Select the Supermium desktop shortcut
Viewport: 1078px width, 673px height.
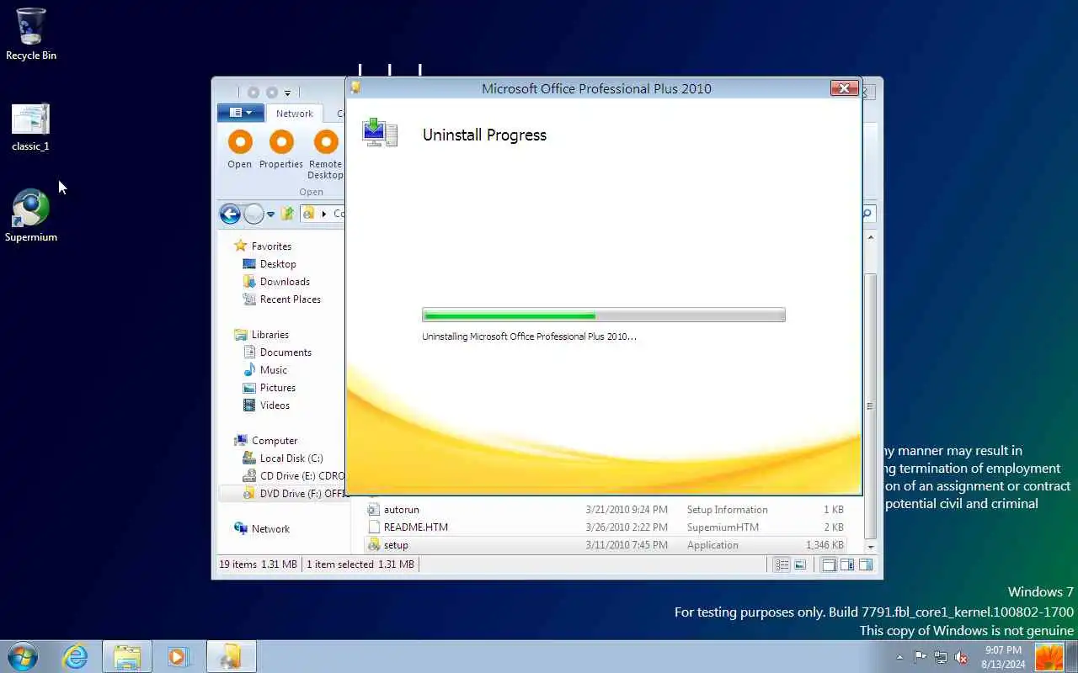31,216
